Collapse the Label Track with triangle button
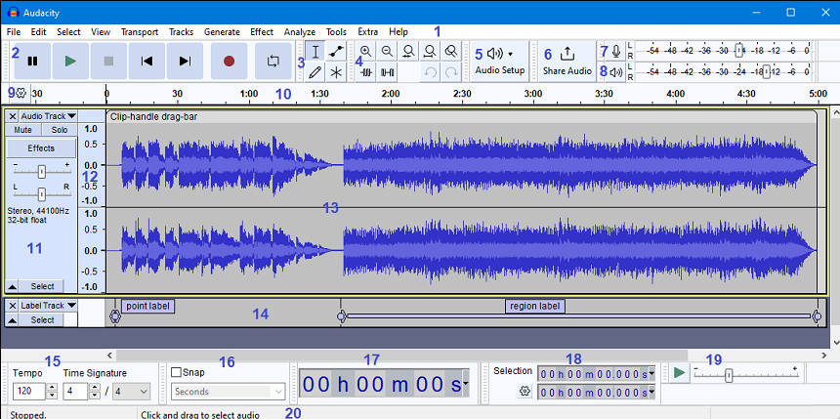Image resolution: width=840 pixels, height=419 pixels. point(13,320)
